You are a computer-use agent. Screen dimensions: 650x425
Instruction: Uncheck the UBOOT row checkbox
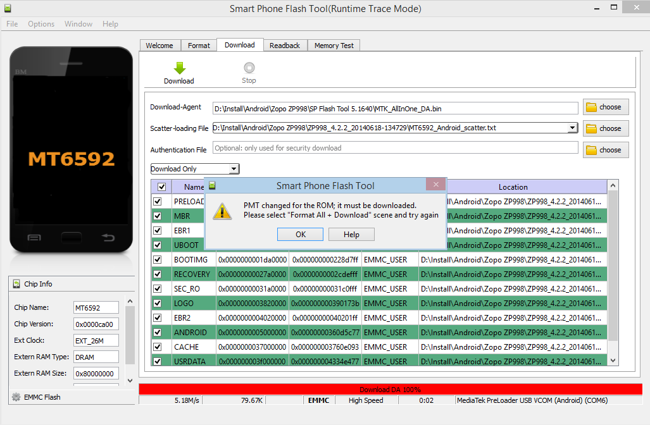click(x=158, y=245)
